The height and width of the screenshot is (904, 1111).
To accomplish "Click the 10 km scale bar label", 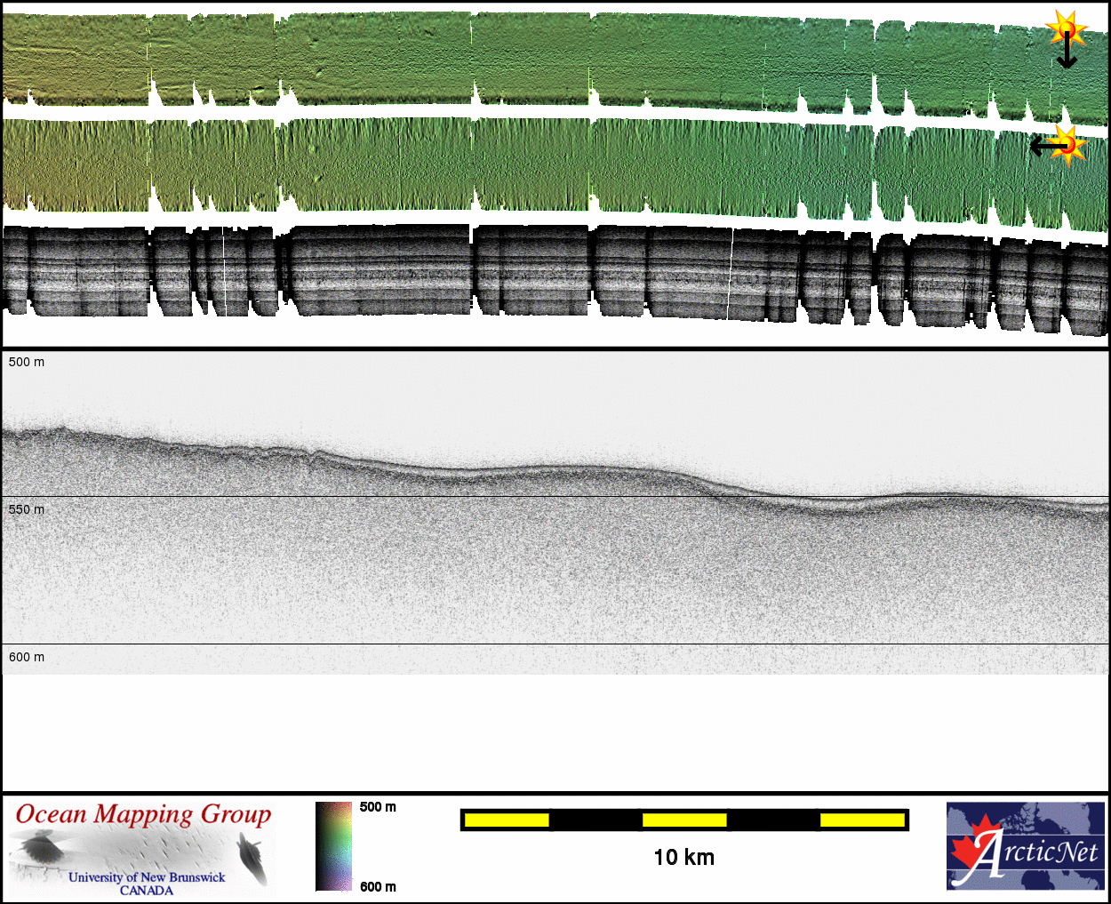I will pyautogui.click(x=683, y=857).
